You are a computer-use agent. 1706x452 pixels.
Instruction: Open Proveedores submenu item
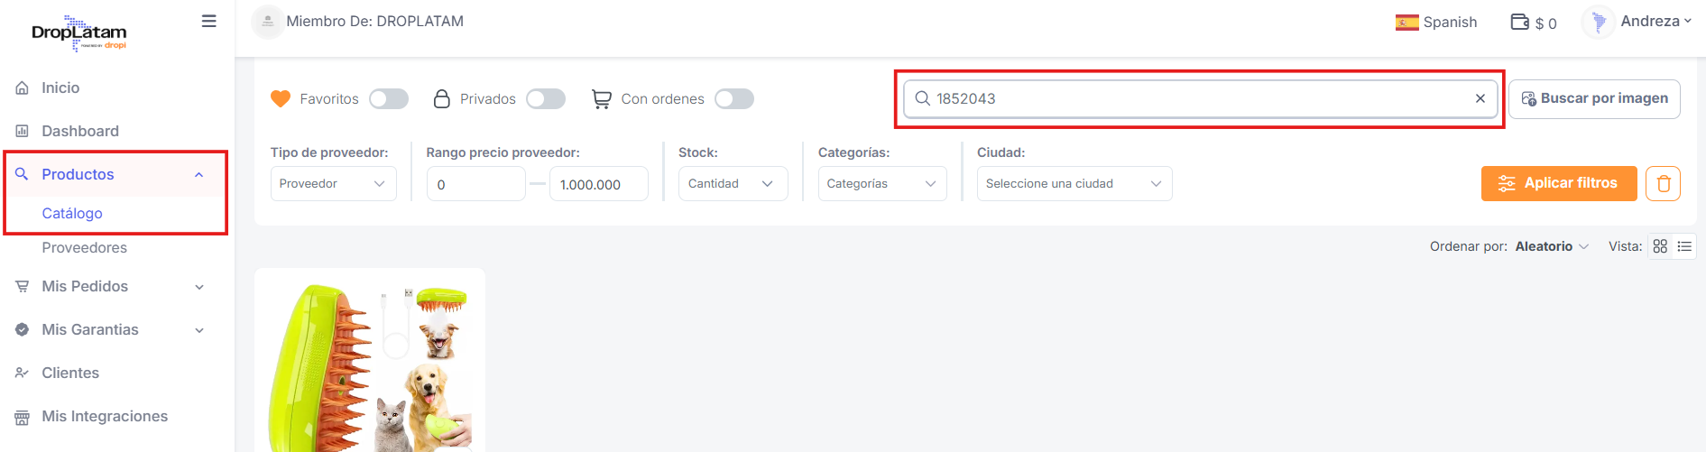click(84, 247)
